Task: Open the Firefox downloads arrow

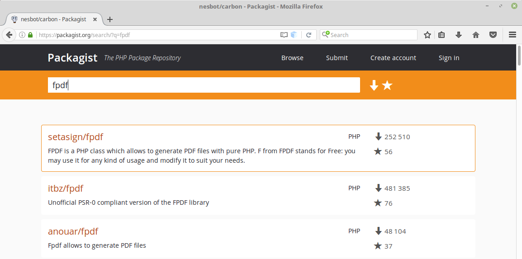Action: pos(458,35)
